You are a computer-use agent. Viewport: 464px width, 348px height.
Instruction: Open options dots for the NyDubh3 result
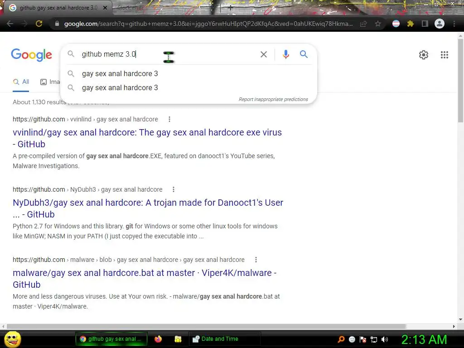174,189
